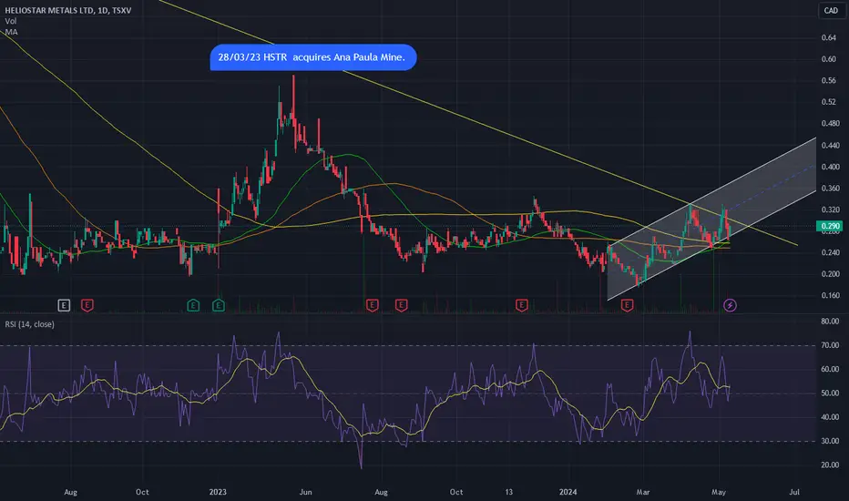Click the 13 date label on the time axis
Image resolution: width=849 pixels, height=501 pixels.
(x=508, y=492)
